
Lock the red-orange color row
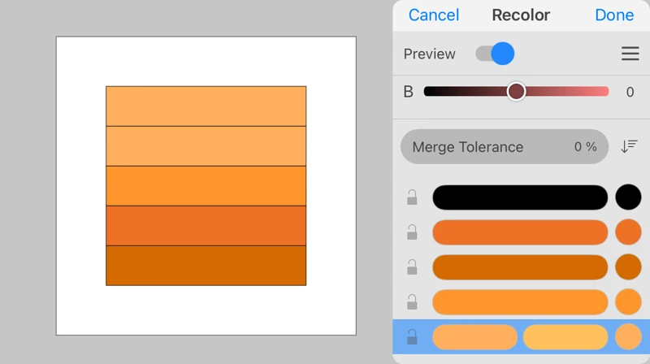(412, 232)
